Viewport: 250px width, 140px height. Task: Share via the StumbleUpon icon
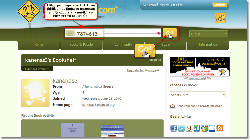click(196, 128)
